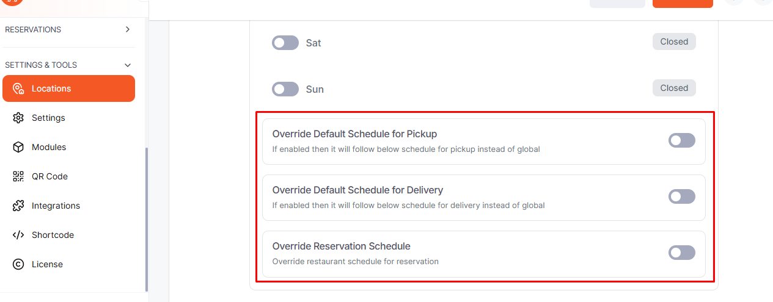Click the License copyright icon
Image resolution: width=773 pixels, height=302 pixels.
[18, 264]
